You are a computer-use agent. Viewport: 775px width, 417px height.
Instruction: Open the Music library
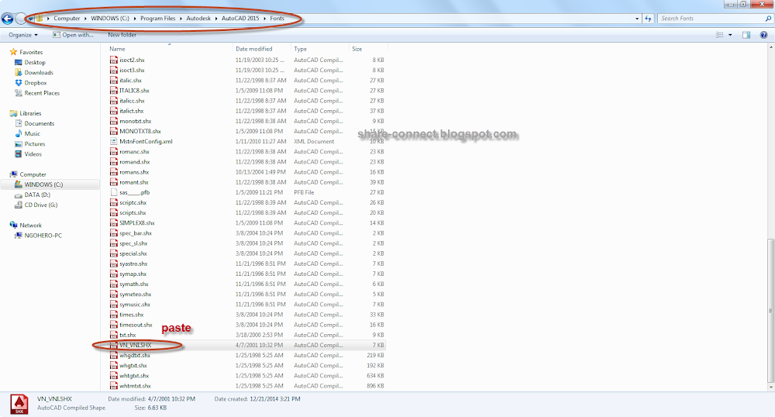pyautogui.click(x=32, y=133)
